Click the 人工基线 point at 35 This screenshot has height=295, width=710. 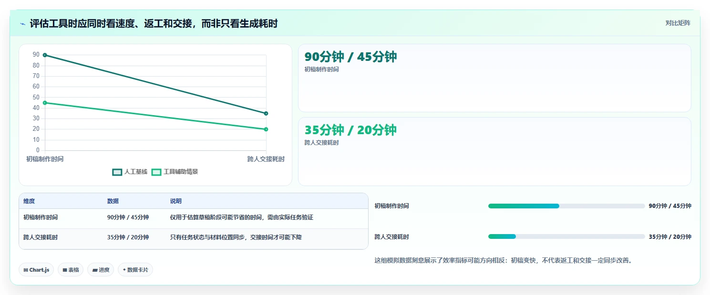point(266,113)
